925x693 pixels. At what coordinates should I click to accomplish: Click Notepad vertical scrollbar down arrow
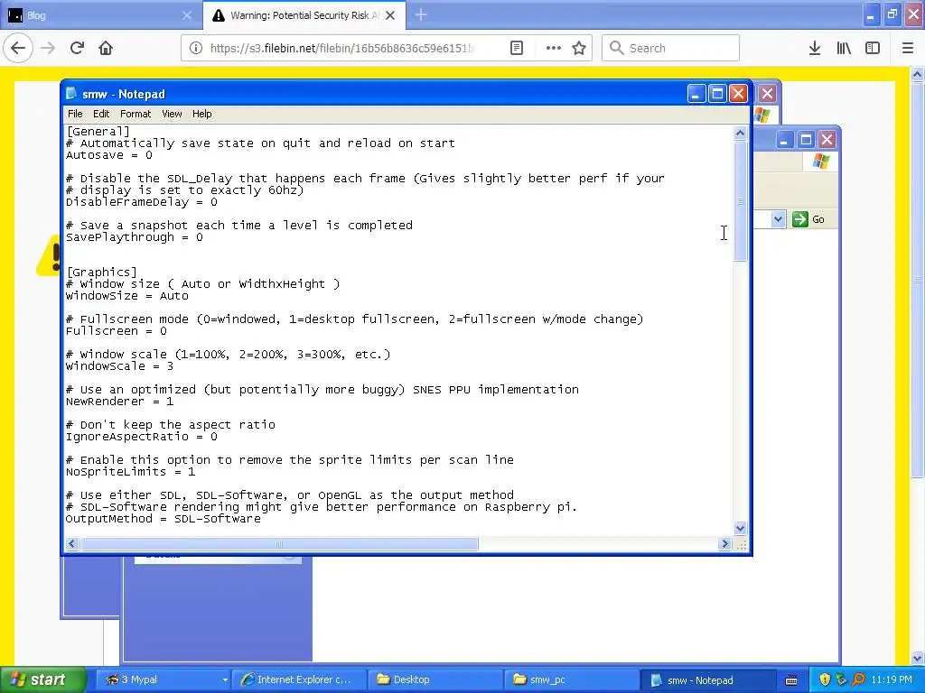pyautogui.click(x=741, y=528)
